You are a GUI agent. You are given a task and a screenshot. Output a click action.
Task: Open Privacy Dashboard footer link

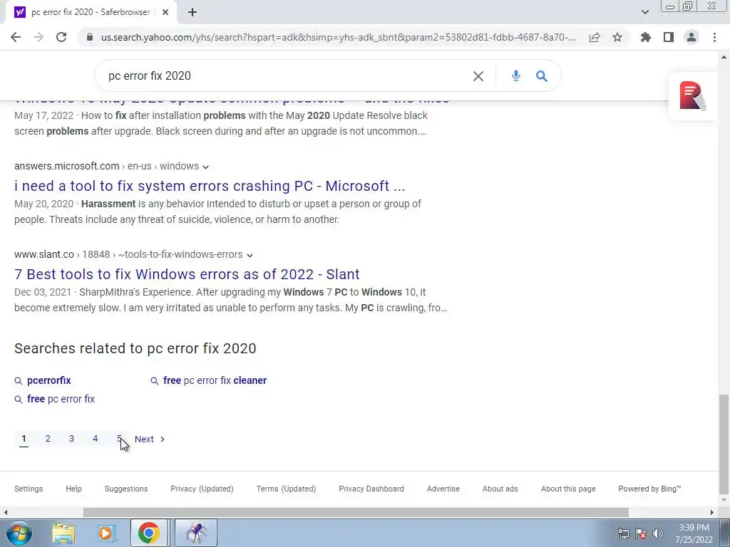click(x=371, y=489)
